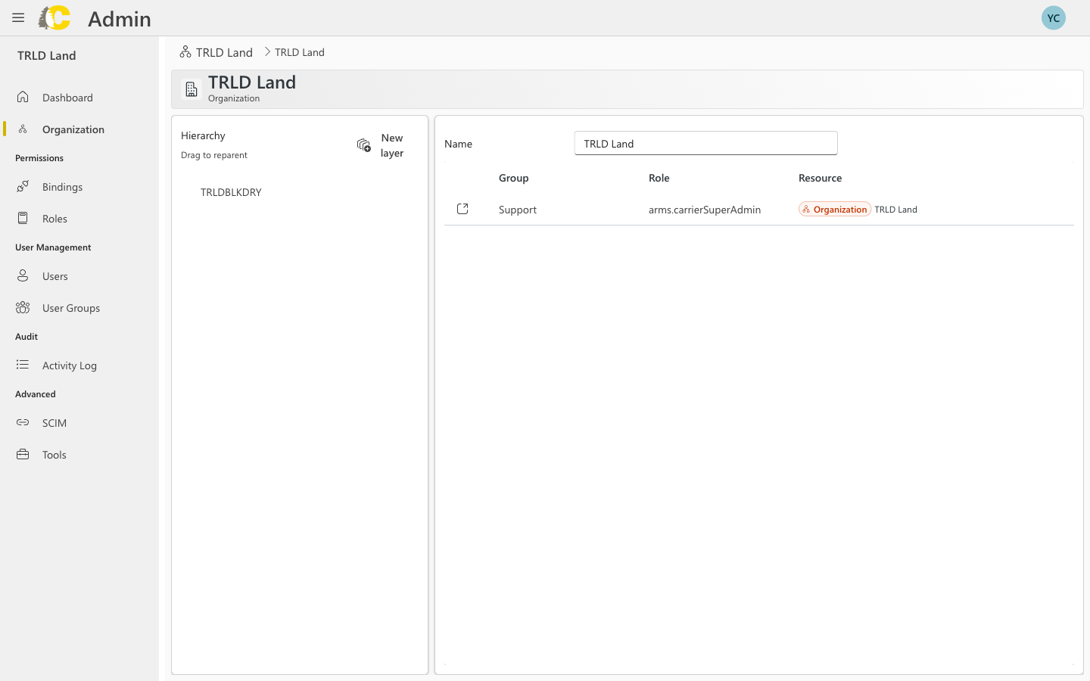1090x681 pixels.
Task: Open the Support row external link icon
Action: tap(462, 209)
